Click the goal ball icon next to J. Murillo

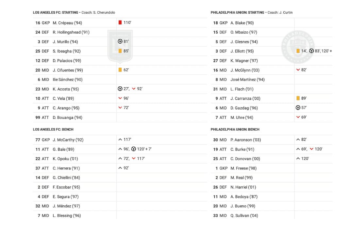point(120,41)
